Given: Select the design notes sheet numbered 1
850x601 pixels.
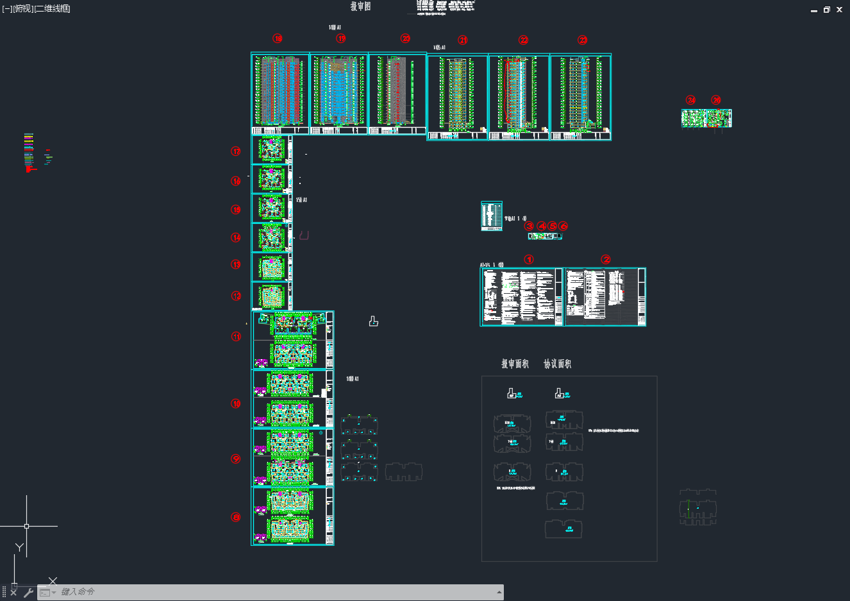Looking at the screenshot, I should pos(522,297).
